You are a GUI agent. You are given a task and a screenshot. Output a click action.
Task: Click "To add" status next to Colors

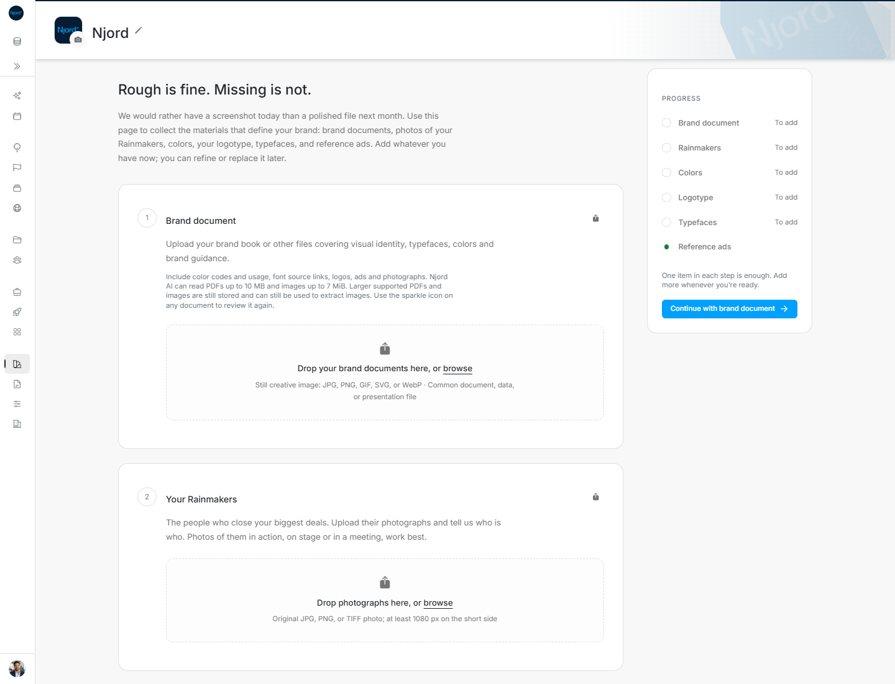pyautogui.click(x=786, y=172)
